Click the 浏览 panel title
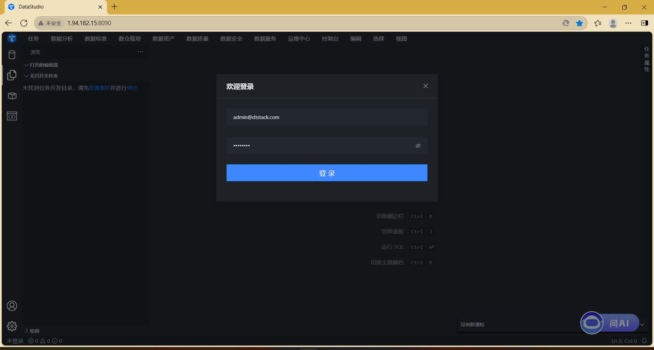654x350 pixels. tap(35, 52)
